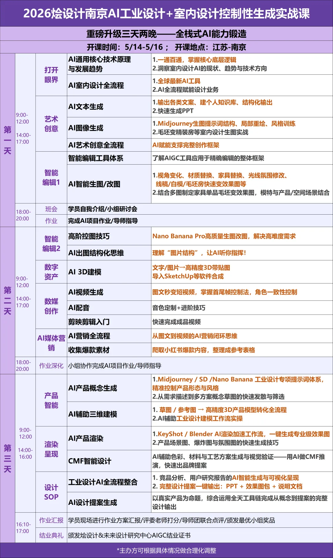
Task: Click the 'AI智能生图/改图' topic
Action: (94, 184)
